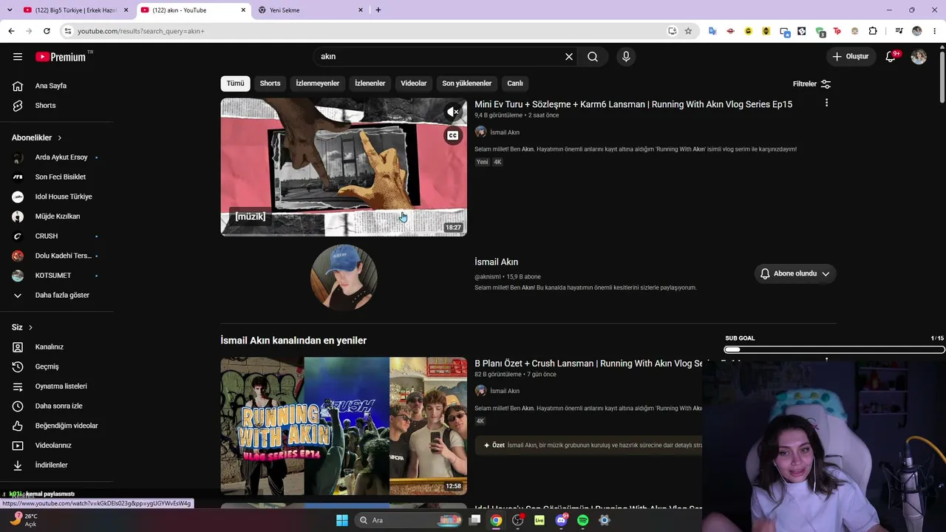Image resolution: width=946 pixels, height=532 pixels.
Task: Expand the Siz section
Action: (22, 327)
